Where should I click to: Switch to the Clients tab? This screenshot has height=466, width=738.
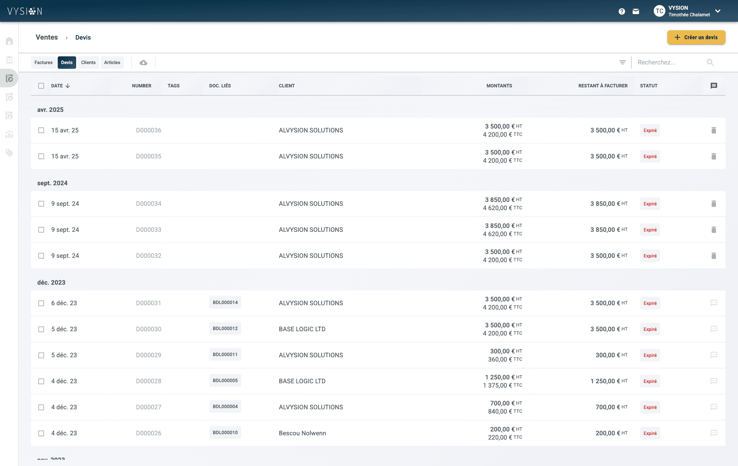pyautogui.click(x=88, y=63)
